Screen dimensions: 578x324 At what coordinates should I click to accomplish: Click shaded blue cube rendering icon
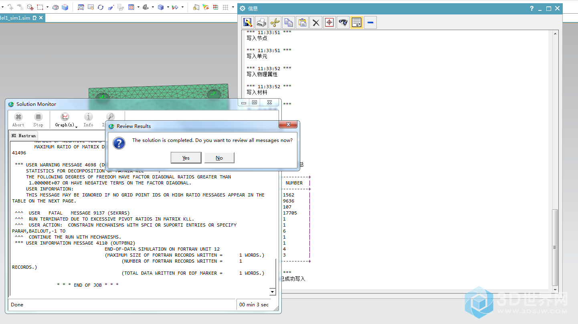coord(160,7)
